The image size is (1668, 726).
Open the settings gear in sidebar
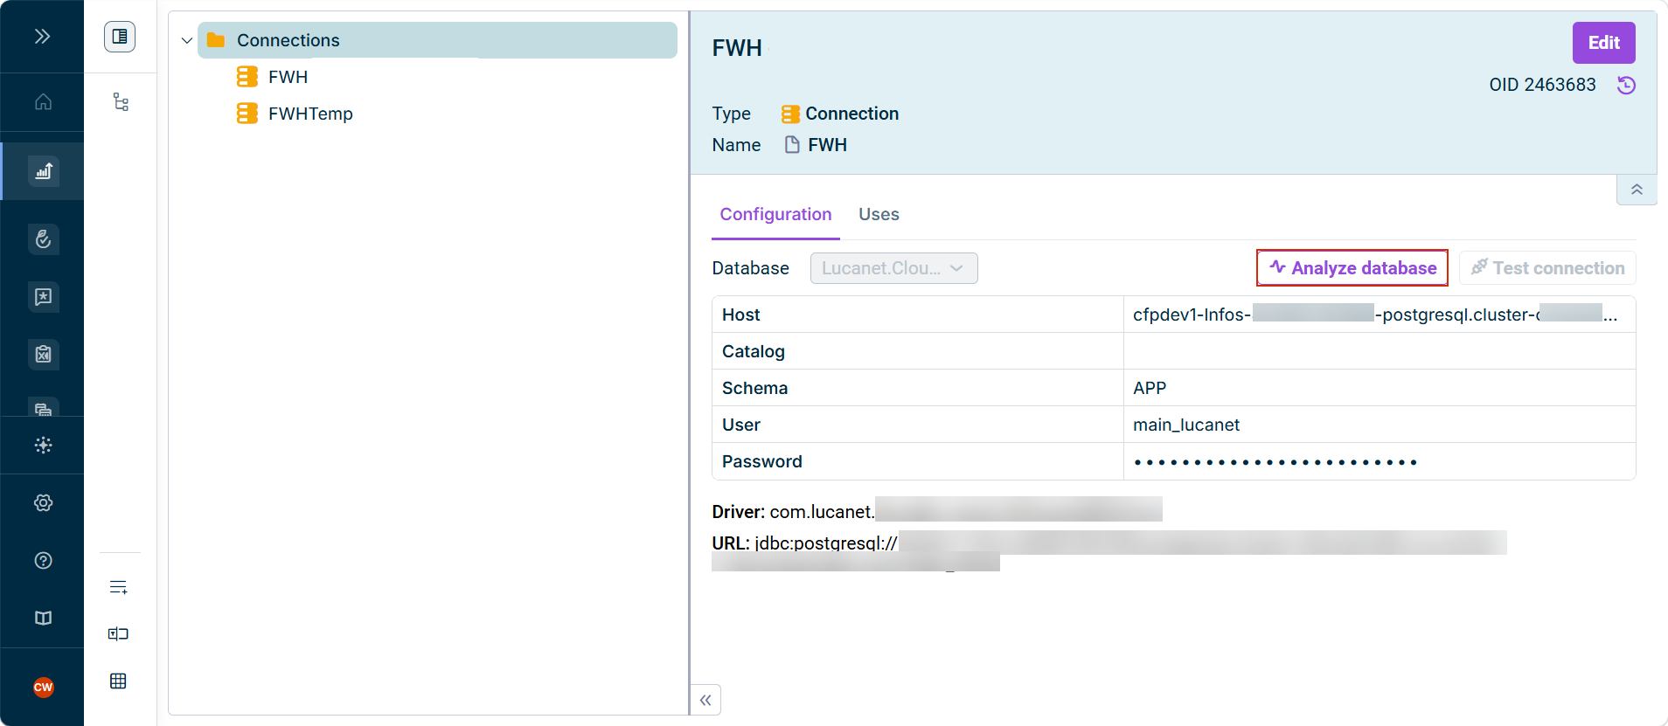[x=43, y=503]
